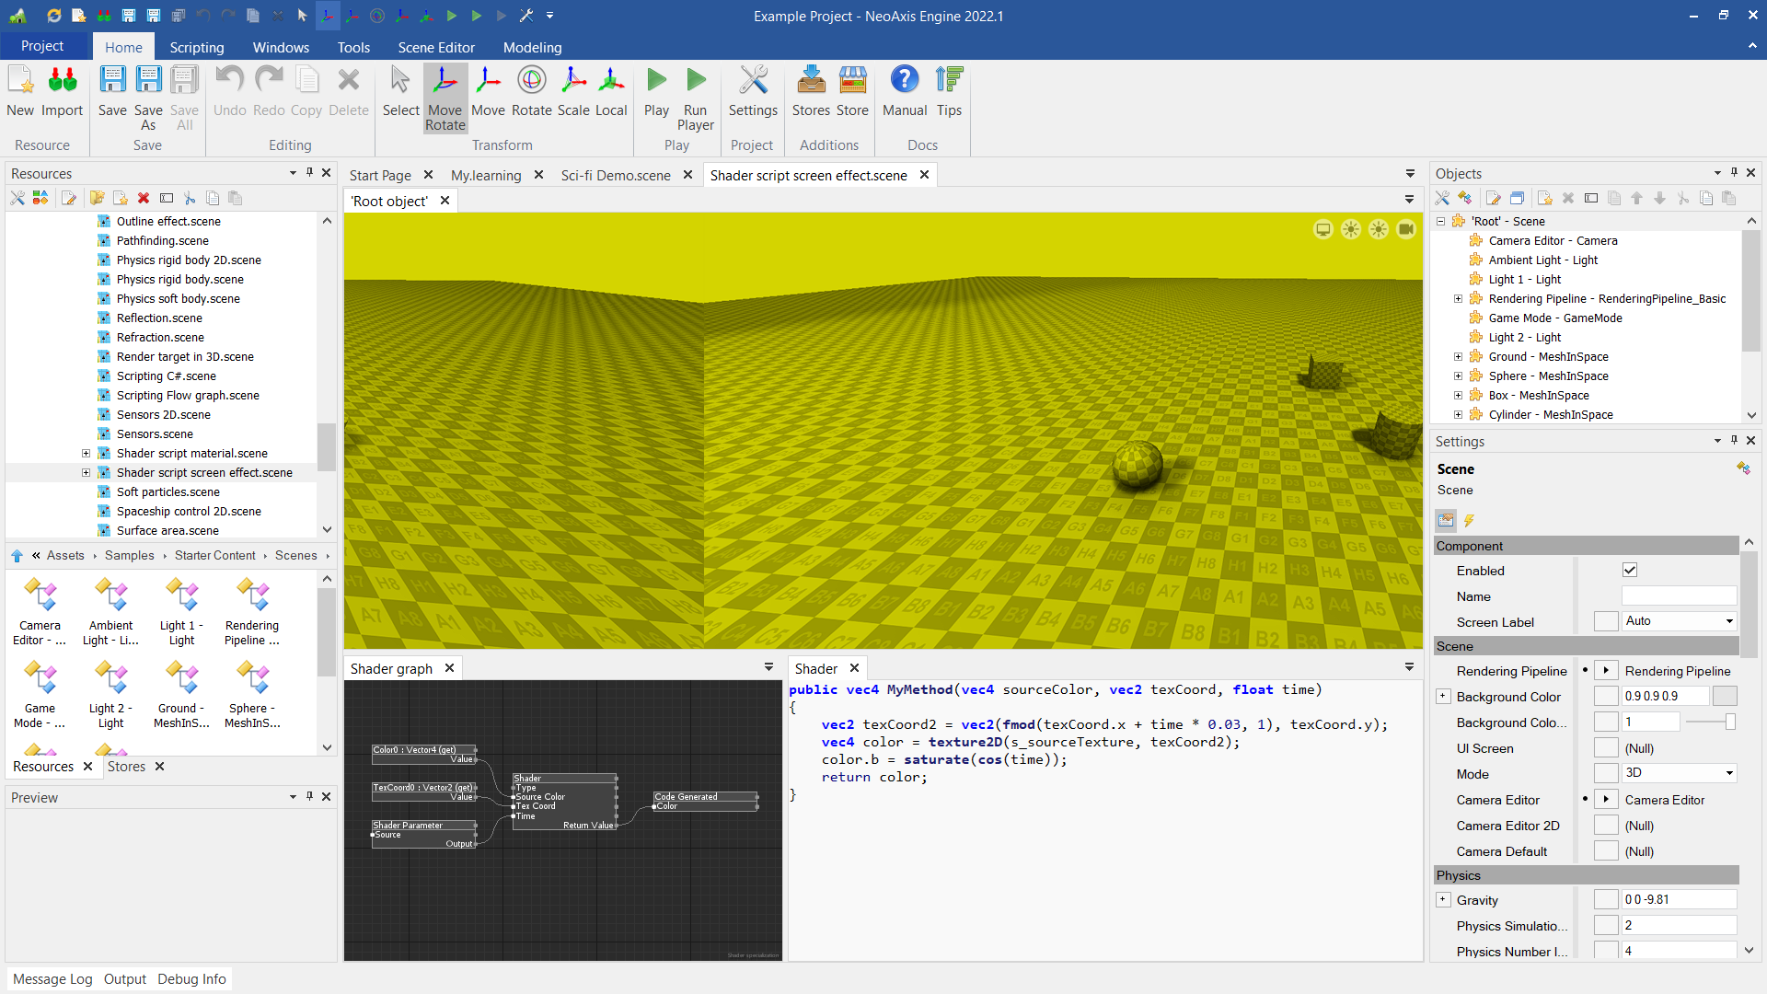Click the Play button in ribbon
Image resolution: width=1767 pixels, height=994 pixels.
pos(656,92)
